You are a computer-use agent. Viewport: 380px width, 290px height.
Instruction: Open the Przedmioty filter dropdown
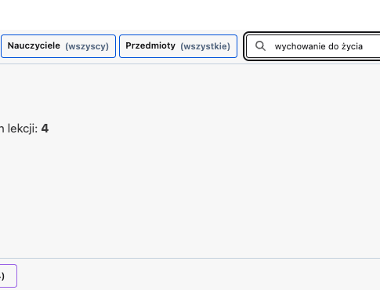[178, 46]
